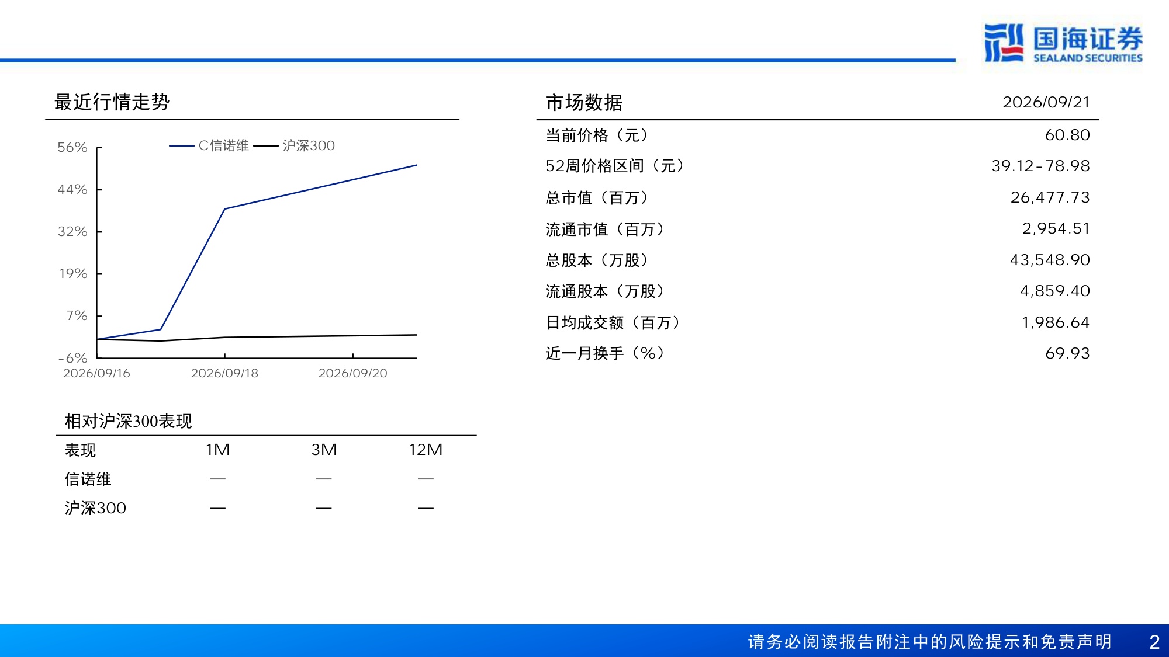Click the 近一月换手 value 69.93
This screenshot has width=1169, height=657.
tap(1067, 353)
